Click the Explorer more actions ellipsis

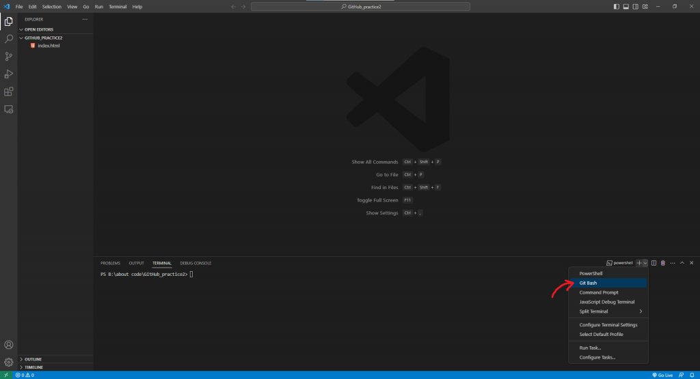tap(85, 20)
